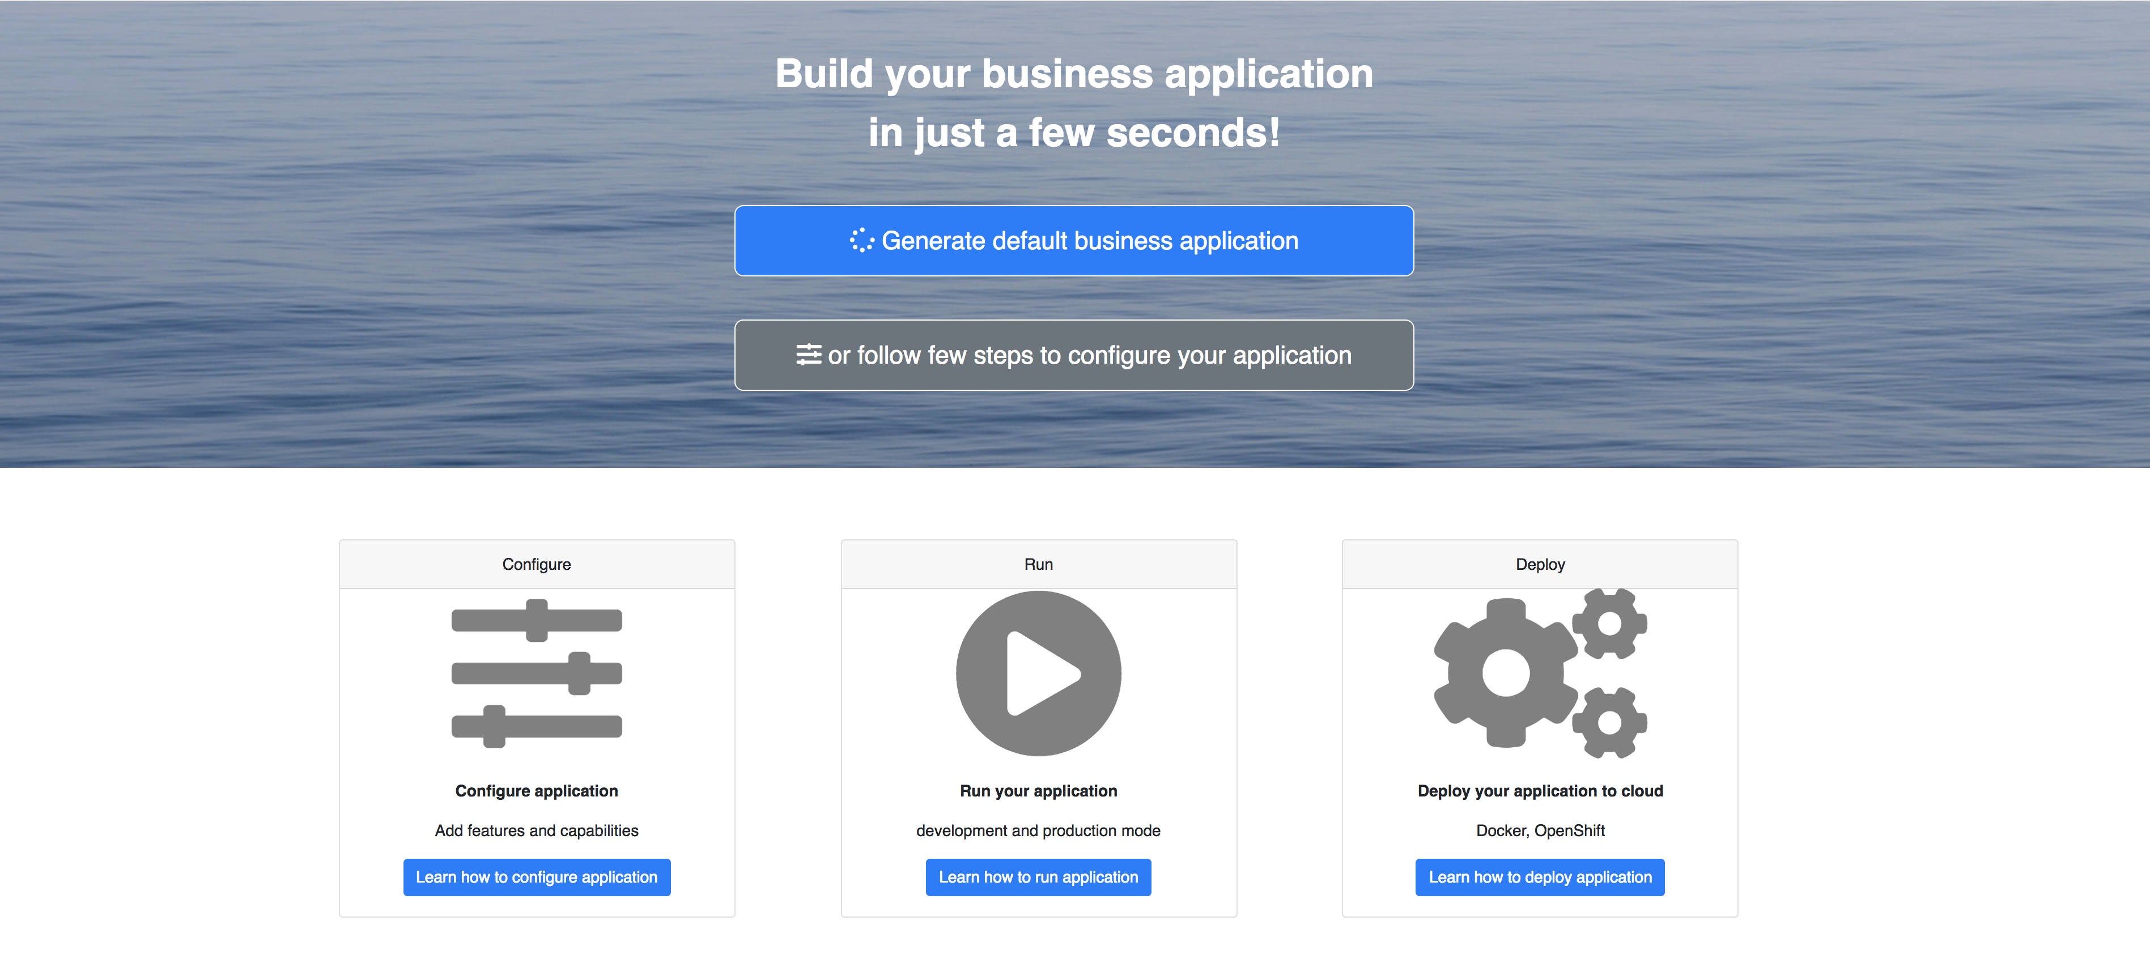
Task: Open Learn how to deploy application
Action: [1540, 877]
